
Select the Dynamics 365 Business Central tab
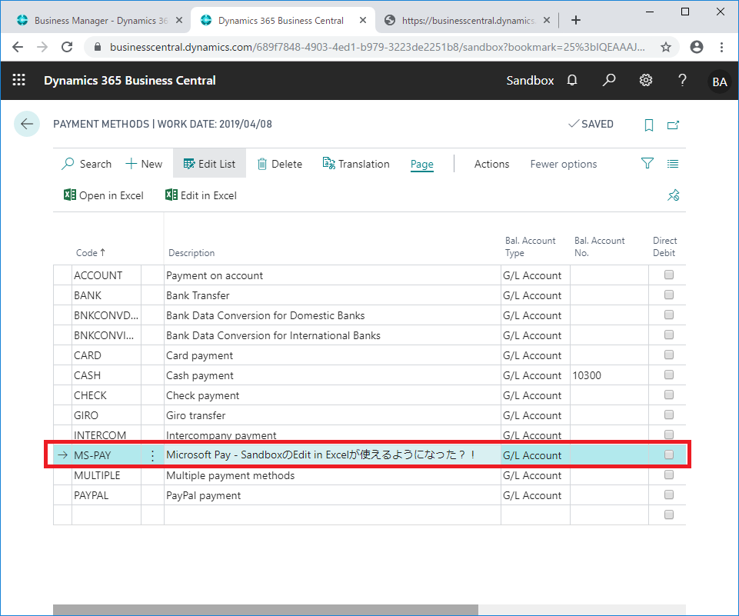[283, 20]
